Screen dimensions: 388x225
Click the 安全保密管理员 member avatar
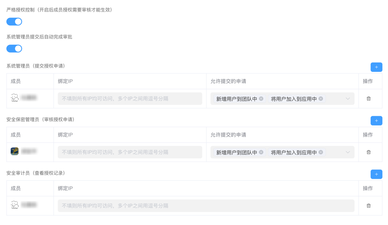pos(15,151)
